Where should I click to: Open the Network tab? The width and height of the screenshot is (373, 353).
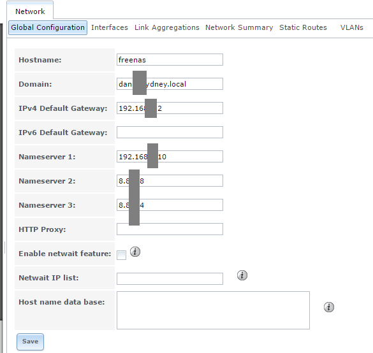tap(30, 11)
